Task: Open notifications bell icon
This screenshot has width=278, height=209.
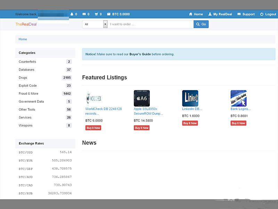Action: pyautogui.click(x=72, y=14)
